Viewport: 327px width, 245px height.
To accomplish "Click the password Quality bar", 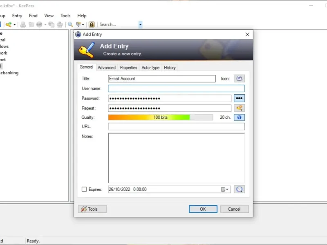I will tap(160, 117).
